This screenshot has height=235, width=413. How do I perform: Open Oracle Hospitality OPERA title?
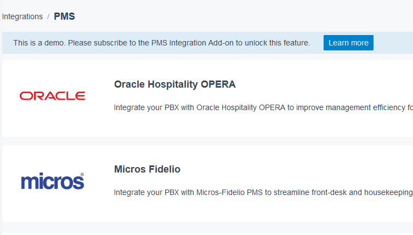tap(174, 84)
